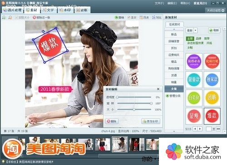This screenshot has width=227, height=165.
Task: Adjust the 旋转 rotation slider handle
Action: [151, 103]
